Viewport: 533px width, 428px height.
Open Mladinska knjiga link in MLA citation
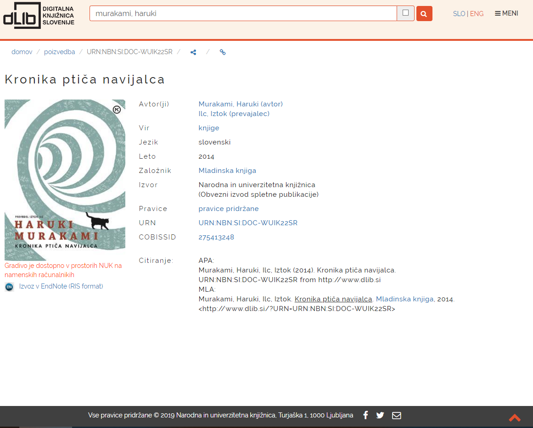click(x=404, y=299)
